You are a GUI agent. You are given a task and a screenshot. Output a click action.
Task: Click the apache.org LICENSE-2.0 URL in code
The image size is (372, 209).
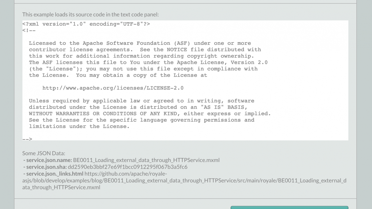(x=113, y=88)
